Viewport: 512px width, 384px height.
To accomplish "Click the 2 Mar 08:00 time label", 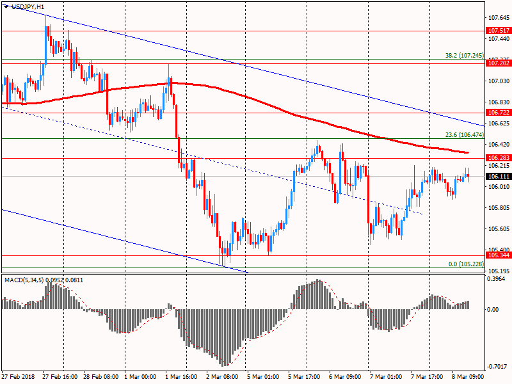I will 222,376.
